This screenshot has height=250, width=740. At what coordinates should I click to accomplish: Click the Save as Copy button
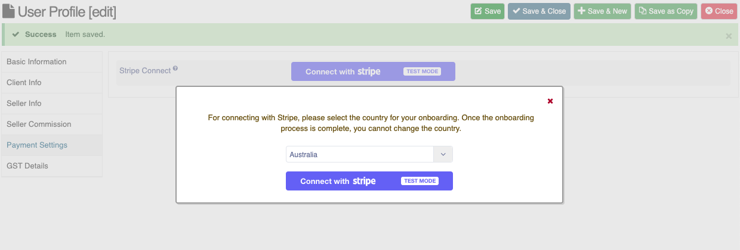(x=665, y=11)
